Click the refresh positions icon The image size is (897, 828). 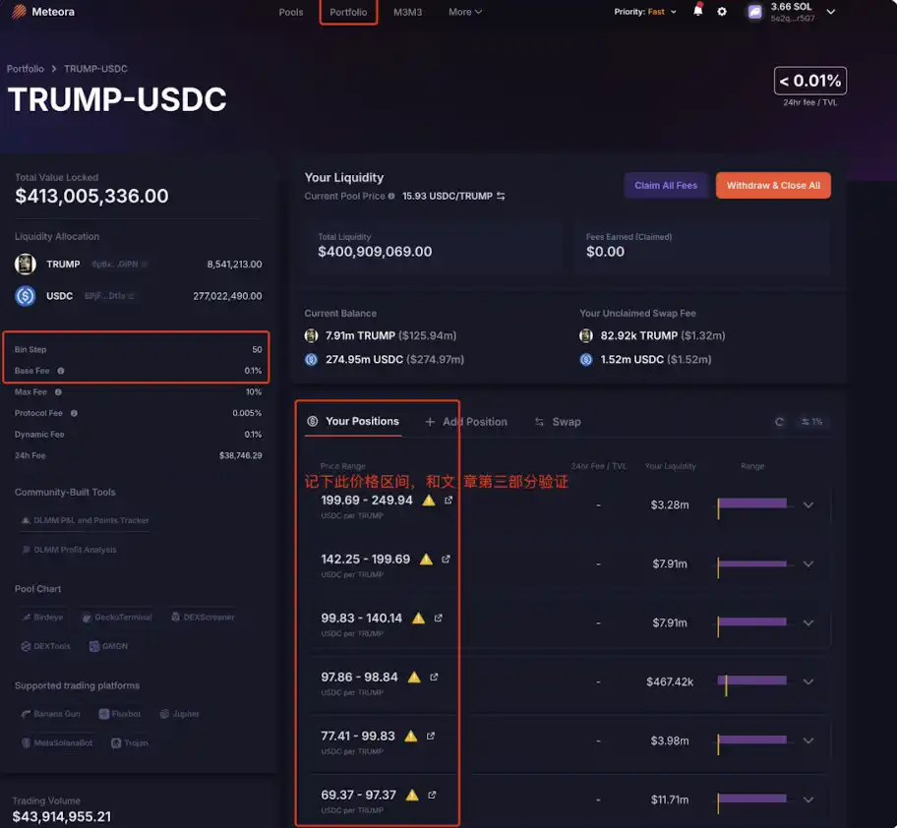pos(779,422)
